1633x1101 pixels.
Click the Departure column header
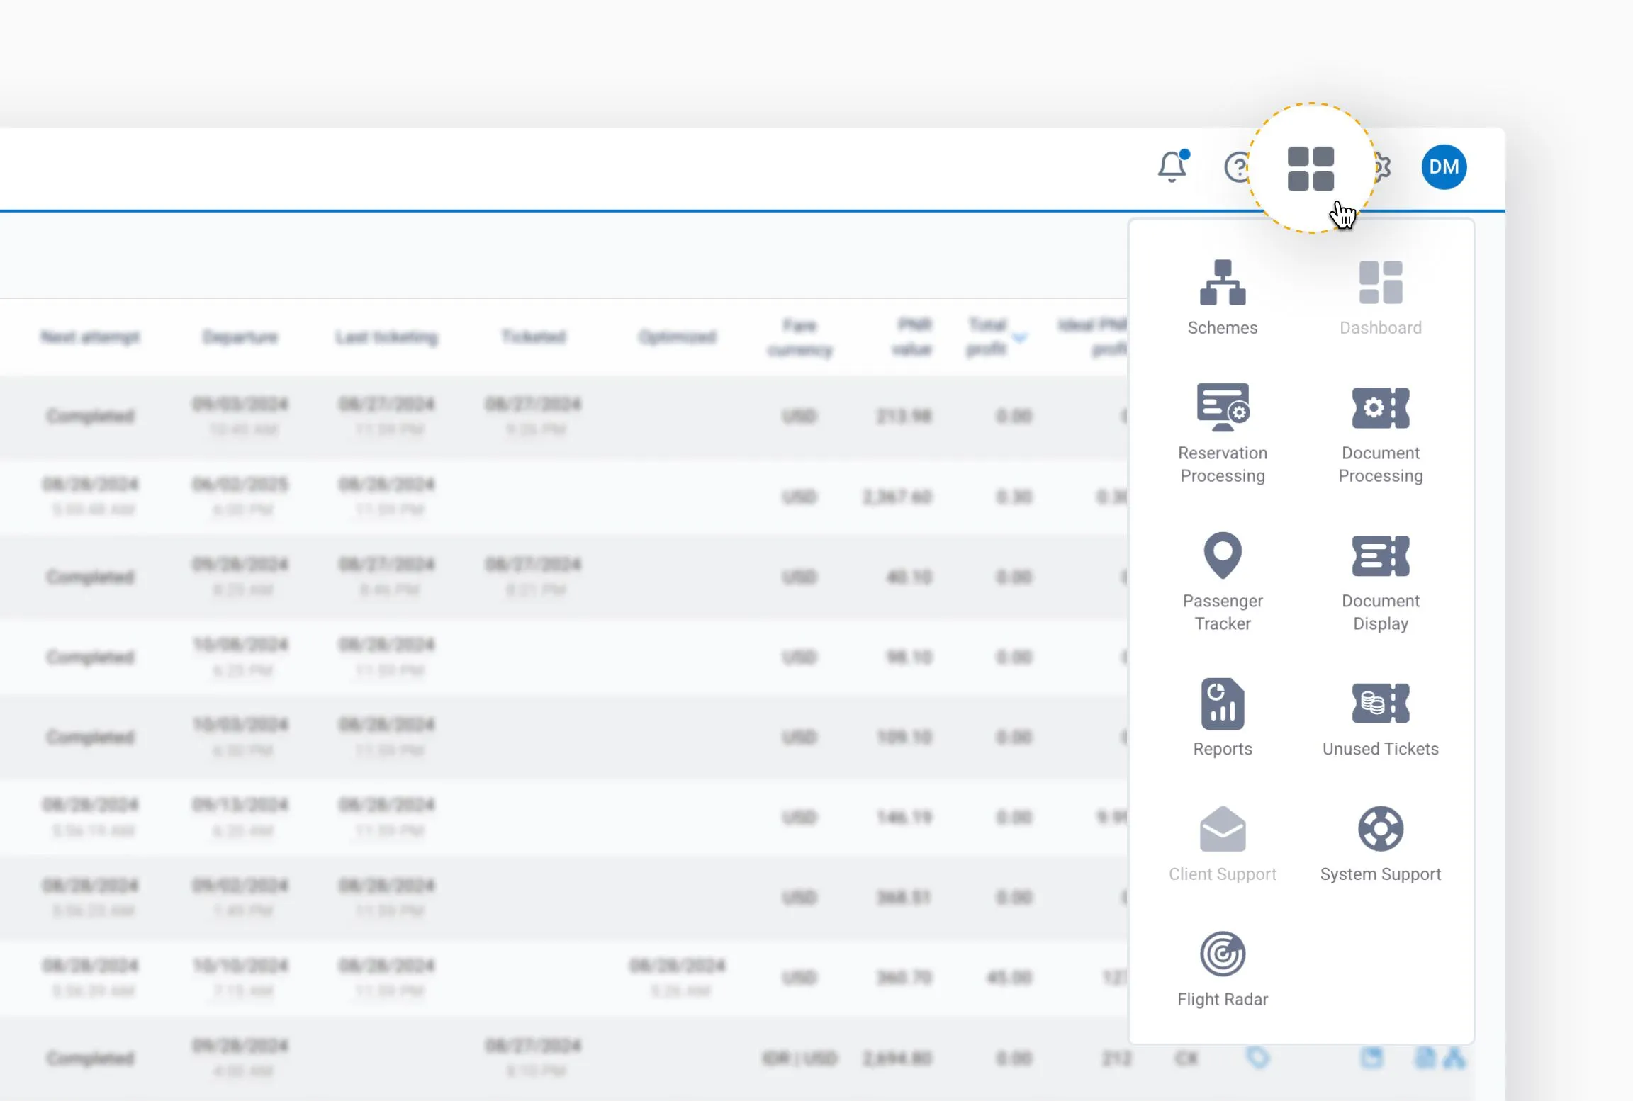(x=240, y=337)
